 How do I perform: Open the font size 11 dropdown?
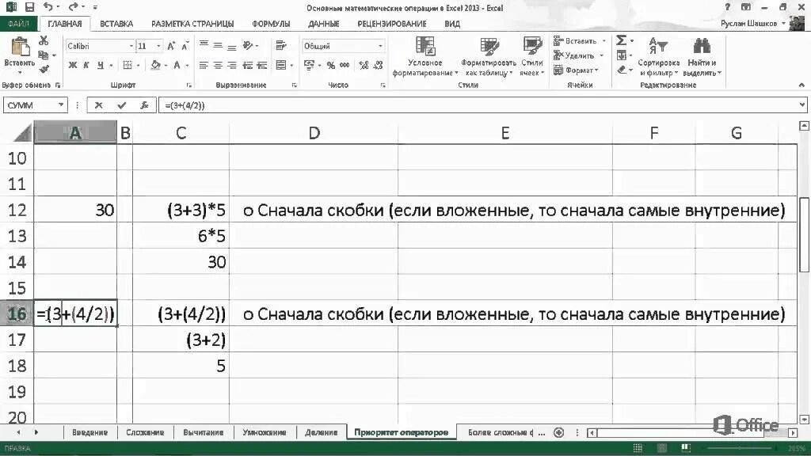point(158,46)
